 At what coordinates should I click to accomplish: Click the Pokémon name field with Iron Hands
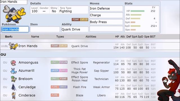pyautogui.click(x=15, y=29)
